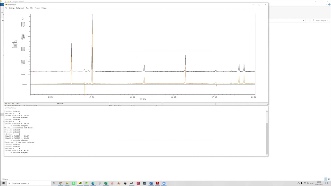
Task: Click 'Phase no. 2 has been deleted' line
Action: pos(19,142)
